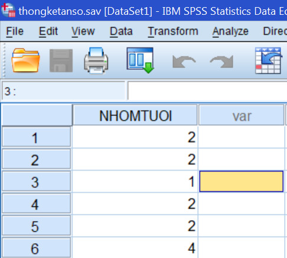Select the empty var column header
This screenshot has width=287, height=258.
point(242,115)
